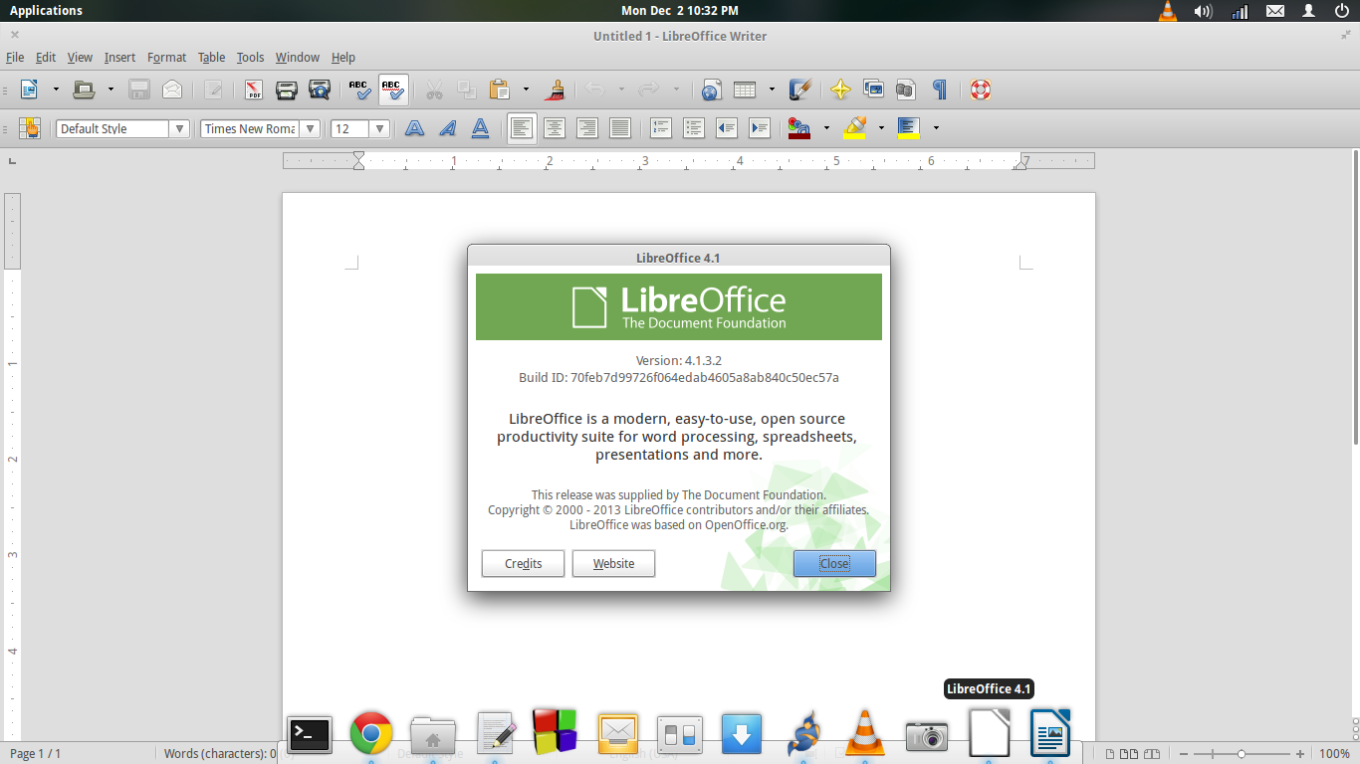Open the New document dropdown arrow
1360x764 pixels.
click(56, 90)
